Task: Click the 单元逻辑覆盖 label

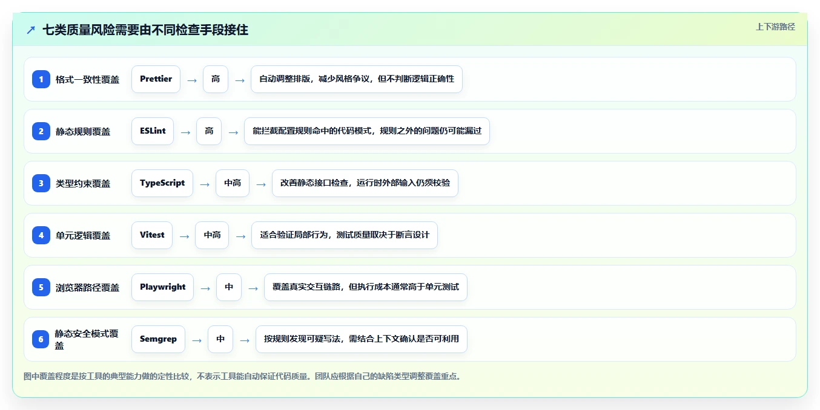Action: 83,235
